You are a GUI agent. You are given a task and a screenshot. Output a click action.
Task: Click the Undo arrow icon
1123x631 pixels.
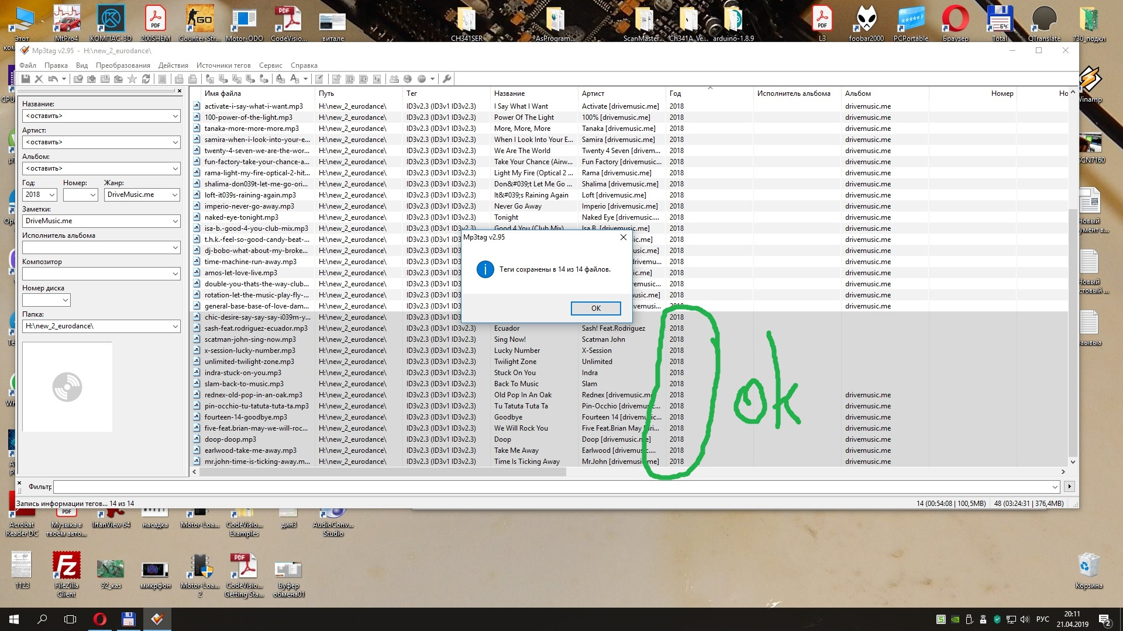click(x=53, y=79)
